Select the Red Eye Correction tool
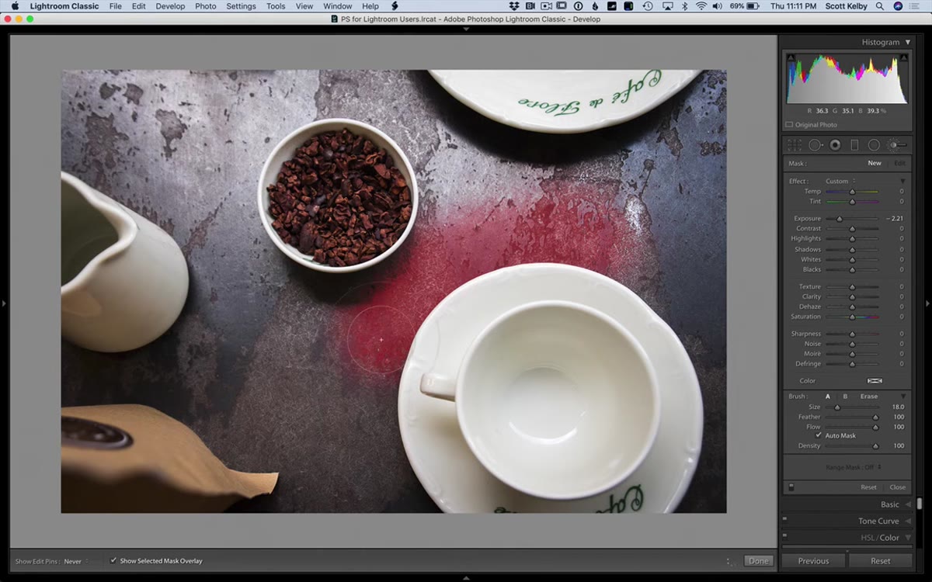 [835, 145]
